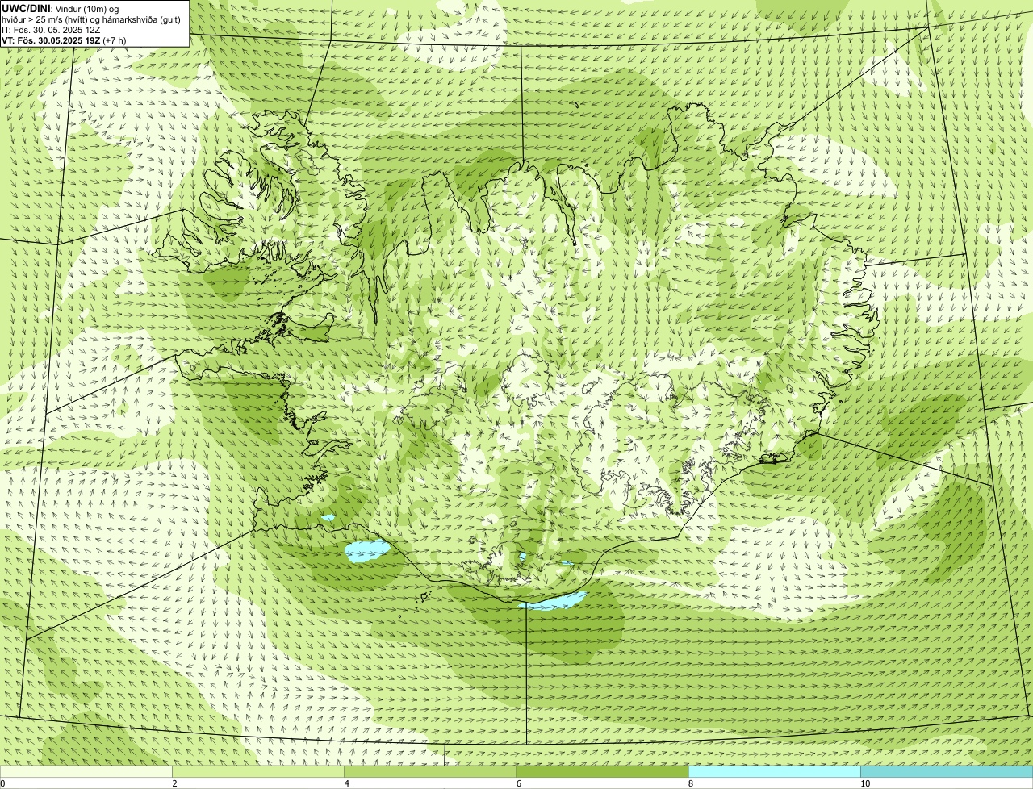This screenshot has width=1033, height=789.
Task: Click the "IT: Fös. 30. 05. 2025 12Z" line
Action: (51, 29)
